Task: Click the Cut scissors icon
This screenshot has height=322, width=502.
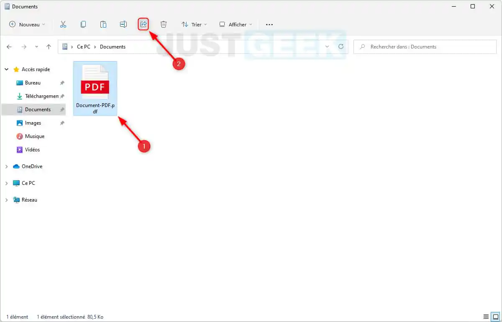Action: (63, 24)
